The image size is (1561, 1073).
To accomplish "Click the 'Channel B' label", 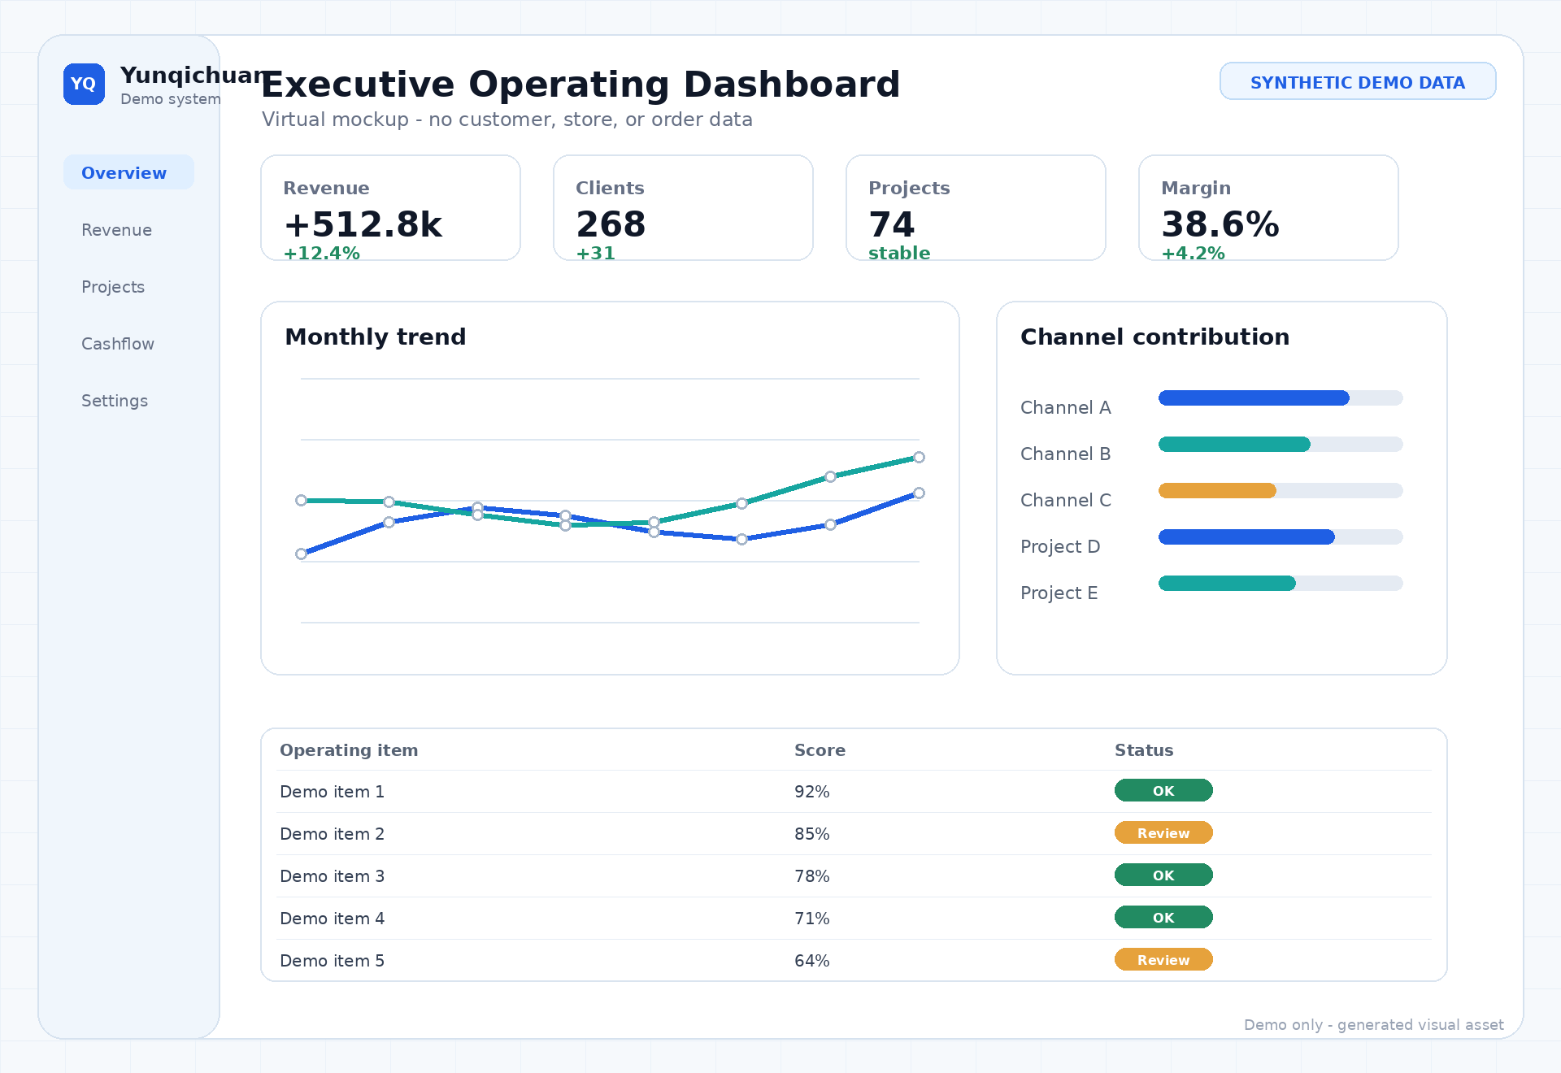I will [x=1065, y=454].
